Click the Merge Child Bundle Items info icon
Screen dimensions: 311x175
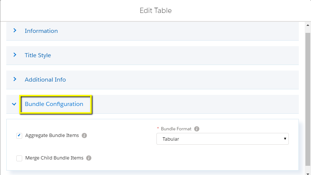tap(89, 158)
